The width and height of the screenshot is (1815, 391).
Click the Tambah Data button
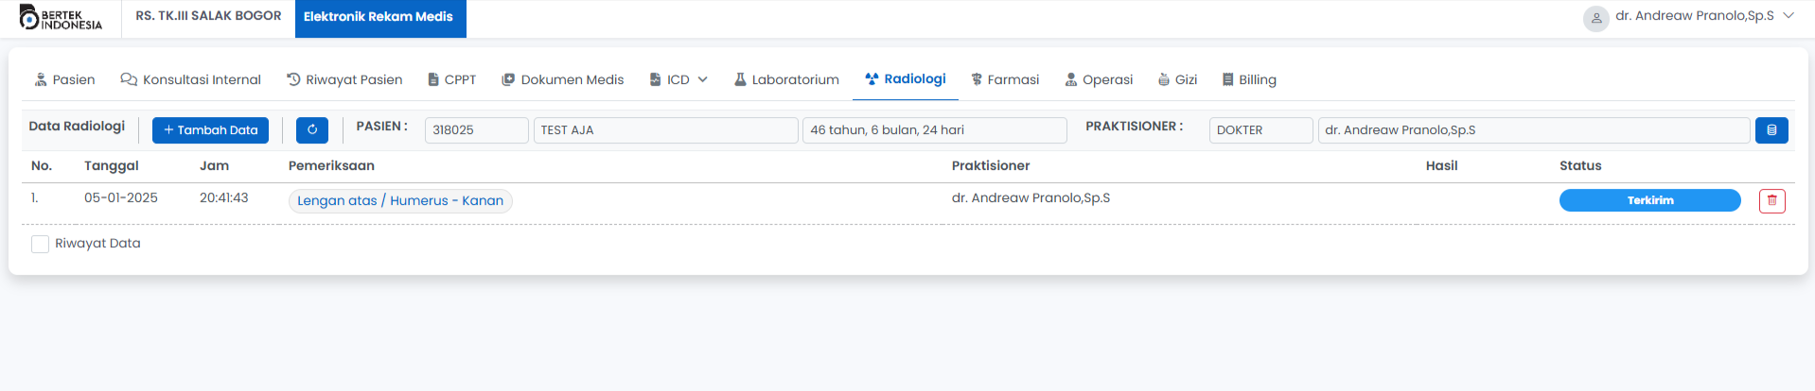coord(210,130)
